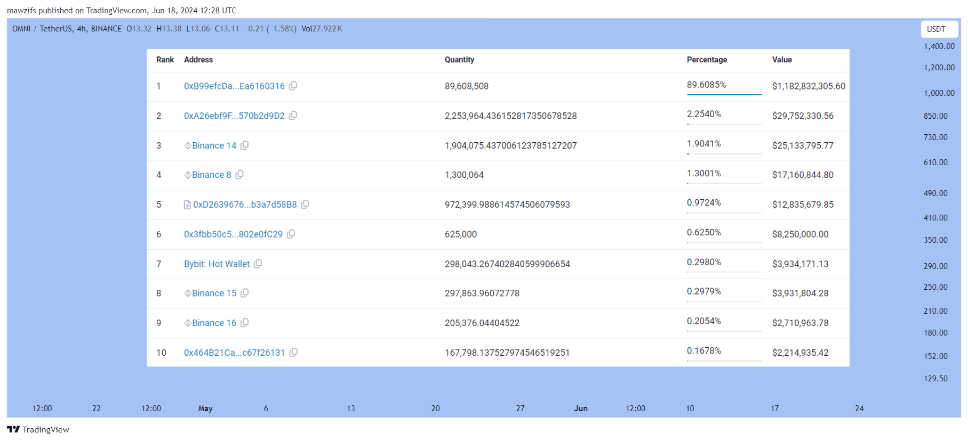968x441 pixels.
Task: Open the Binance 14 holder link
Action: click(x=214, y=145)
